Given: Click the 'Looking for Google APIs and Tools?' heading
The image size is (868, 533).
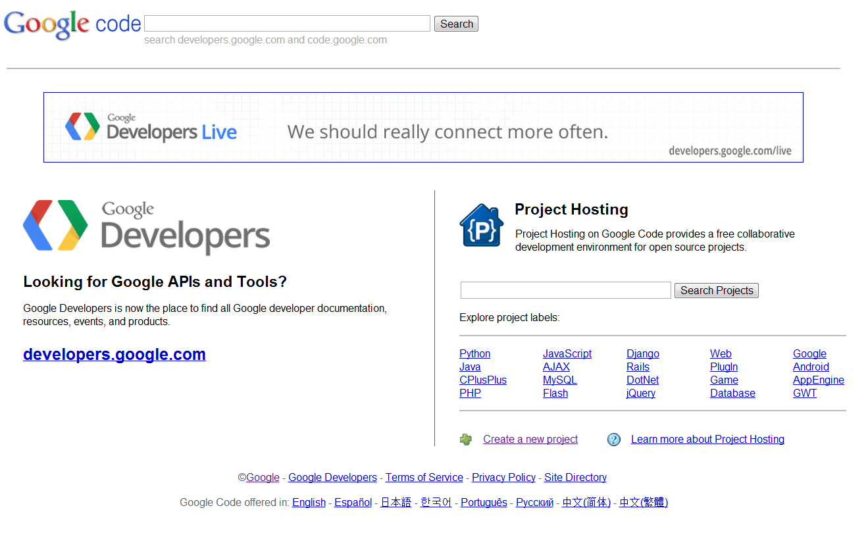Looking at the screenshot, I should [155, 282].
